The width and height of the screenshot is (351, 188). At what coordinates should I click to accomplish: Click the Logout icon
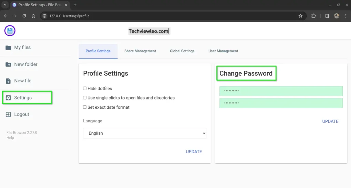tap(8, 115)
